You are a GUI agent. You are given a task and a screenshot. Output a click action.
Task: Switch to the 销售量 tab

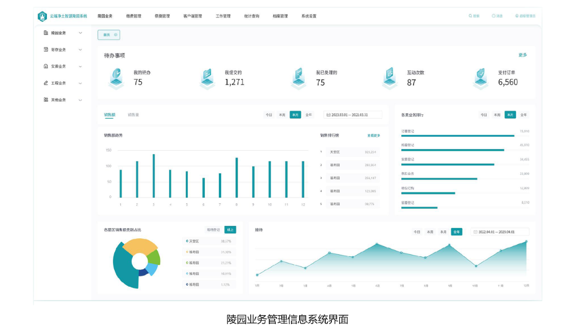click(133, 115)
